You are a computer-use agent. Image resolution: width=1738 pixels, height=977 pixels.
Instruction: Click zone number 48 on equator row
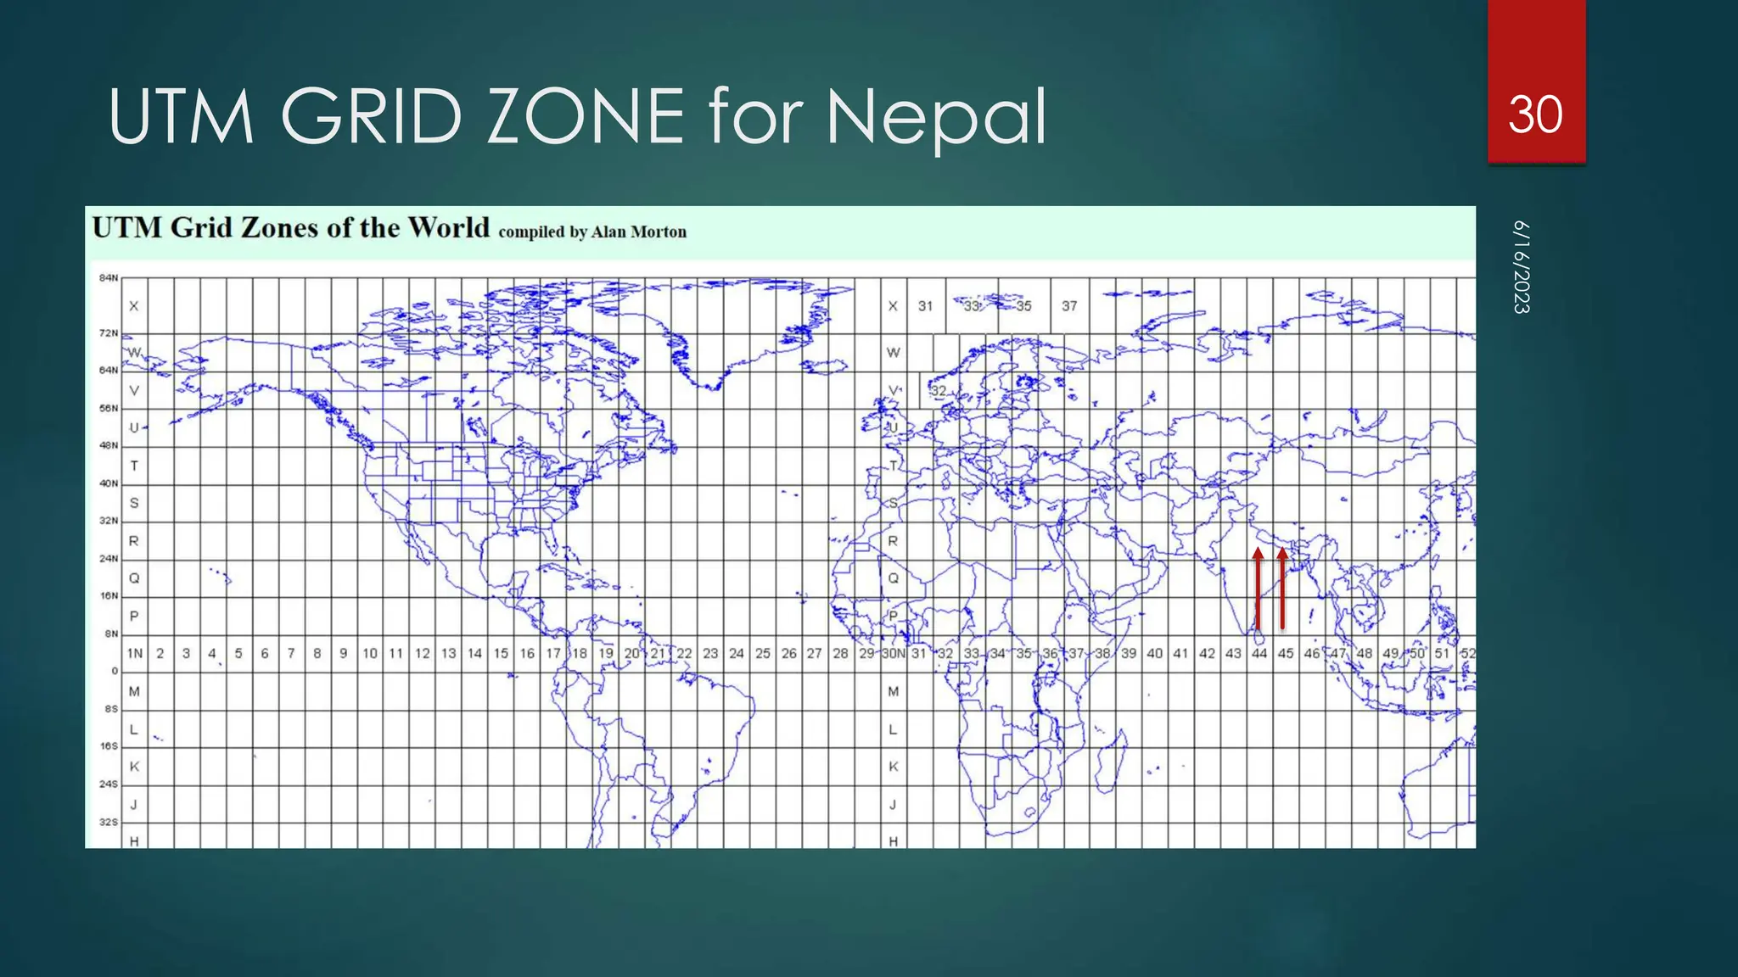point(1364,653)
